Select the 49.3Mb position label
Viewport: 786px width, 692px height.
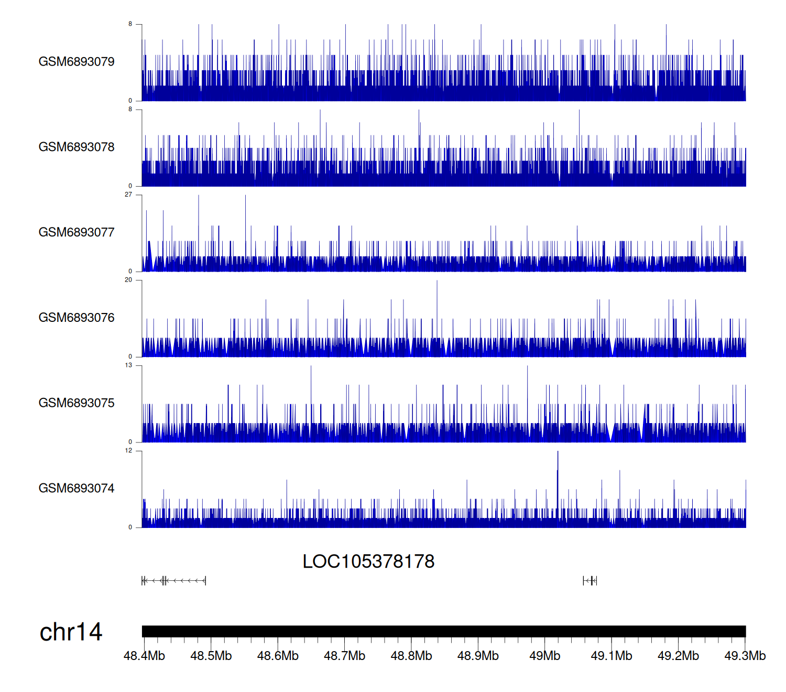pos(745,656)
